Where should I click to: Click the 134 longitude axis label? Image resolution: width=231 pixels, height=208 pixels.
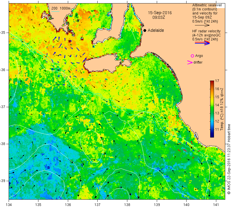point(9,205)
